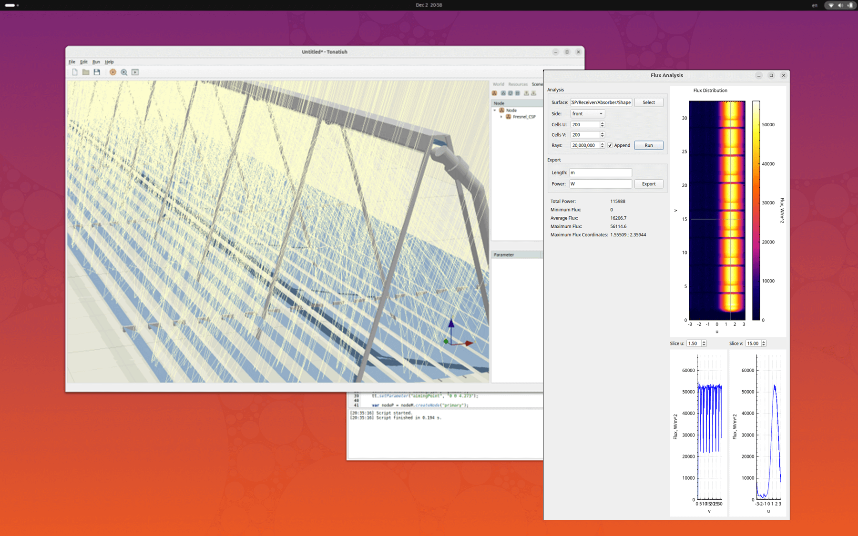The height and width of the screenshot is (536, 858).
Task: Click the flux colorbar scale
Action: [756, 211]
